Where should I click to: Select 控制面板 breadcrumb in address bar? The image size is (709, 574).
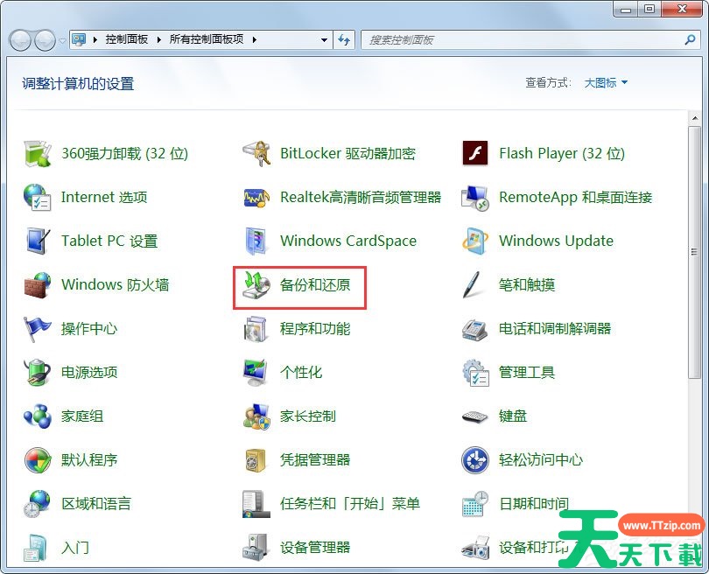pos(127,39)
